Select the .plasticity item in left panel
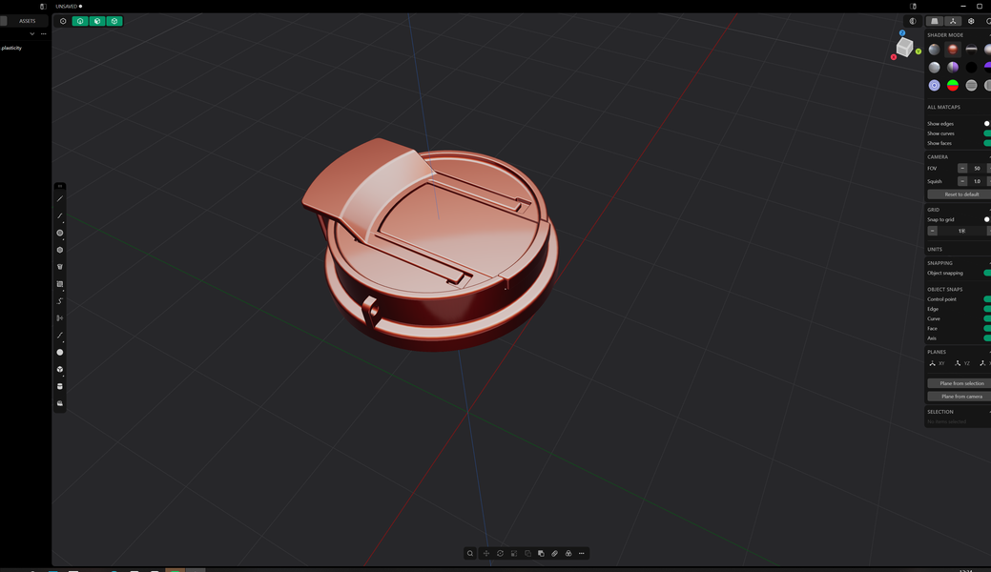 point(12,48)
